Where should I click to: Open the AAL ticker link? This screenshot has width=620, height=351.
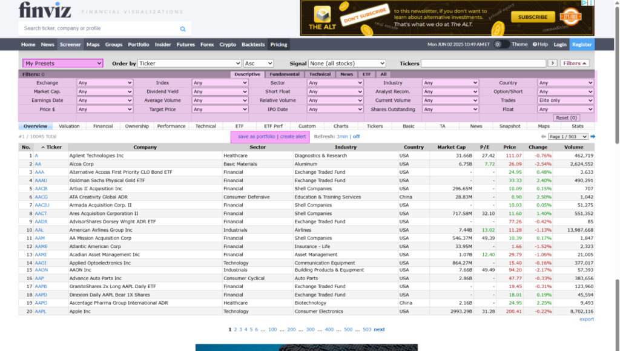(x=39, y=230)
